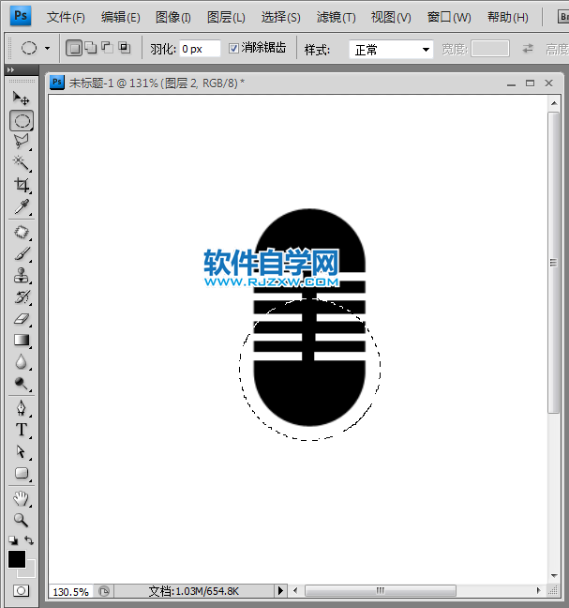
Task: Select the Move tool
Action: coord(22,98)
